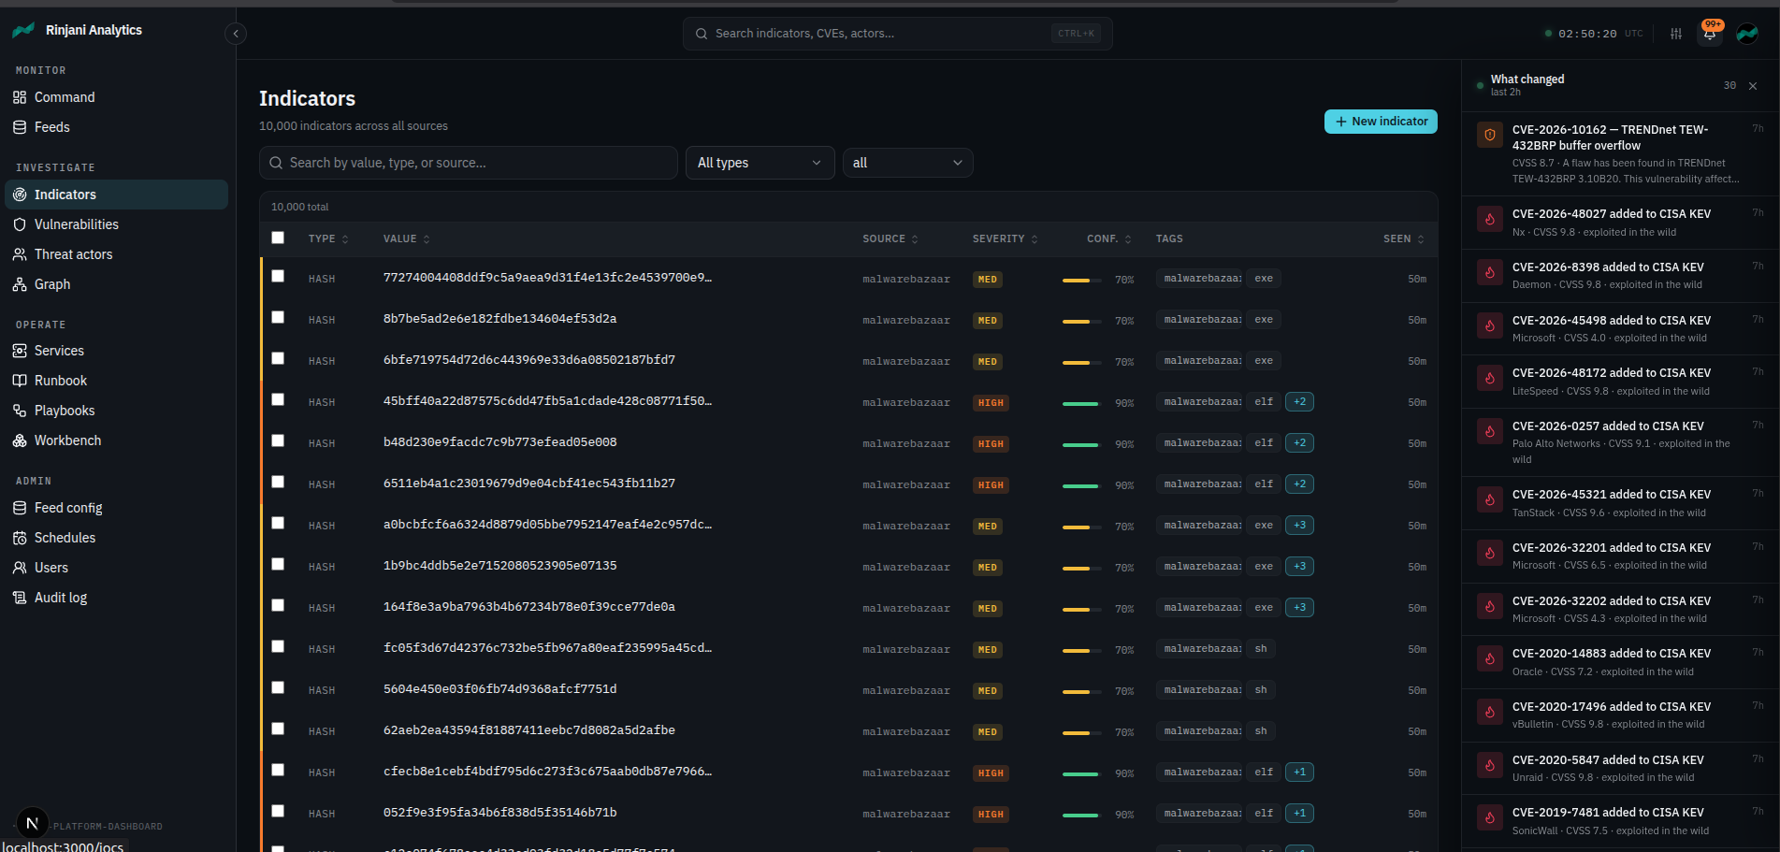This screenshot has width=1780, height=852.
Task: Open display settings sliders icon
Action: pyautogui.click(x=1676, y=34)
